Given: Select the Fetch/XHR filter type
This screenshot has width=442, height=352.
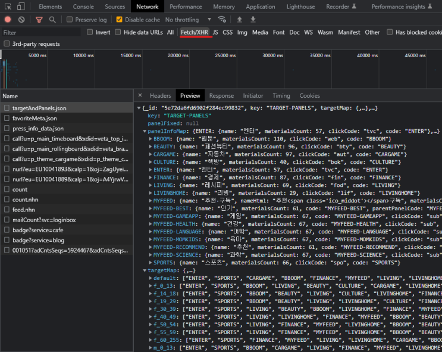Looking at the screenshot, I should click(195, 32).
